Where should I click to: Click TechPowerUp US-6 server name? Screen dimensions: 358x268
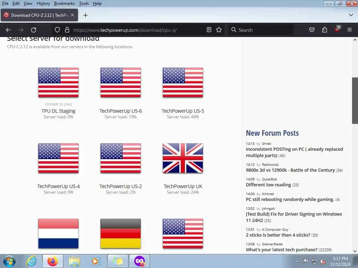(121, 111)
